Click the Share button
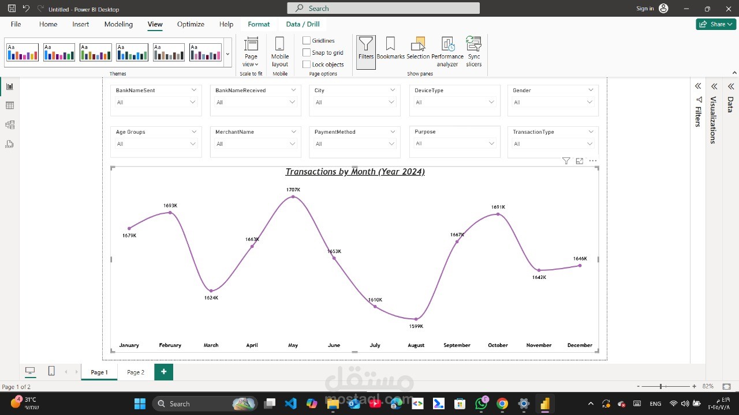Viewport: 739px width, 415px height. [x=715, y=24]
